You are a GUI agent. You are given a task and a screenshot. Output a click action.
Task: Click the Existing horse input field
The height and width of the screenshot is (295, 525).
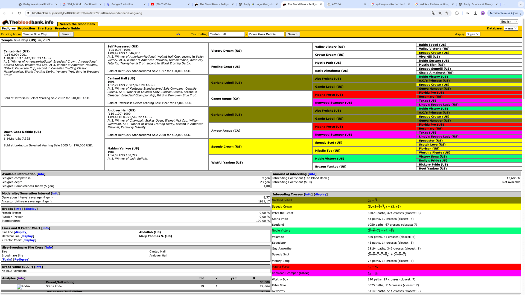coord(40,34)
